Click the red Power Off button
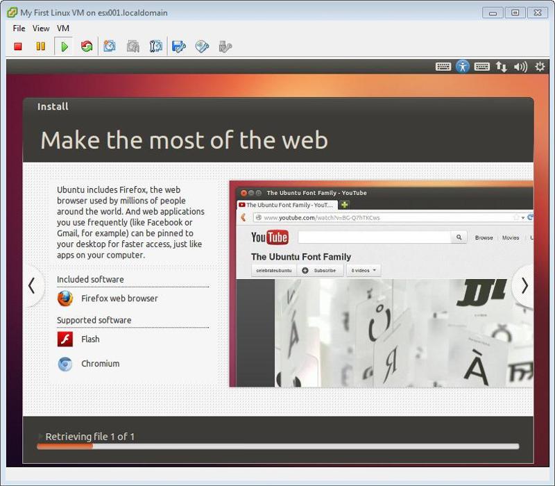The width and height of the screenshot is (555, 486). click(x=18, y=47)
